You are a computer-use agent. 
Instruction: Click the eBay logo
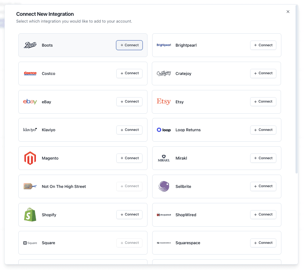tap(30, 101)
